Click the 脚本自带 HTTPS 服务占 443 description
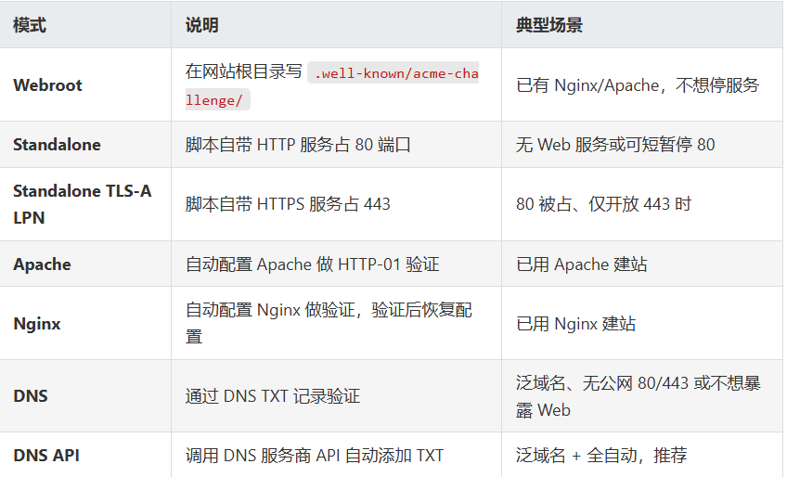 point(288,204)
